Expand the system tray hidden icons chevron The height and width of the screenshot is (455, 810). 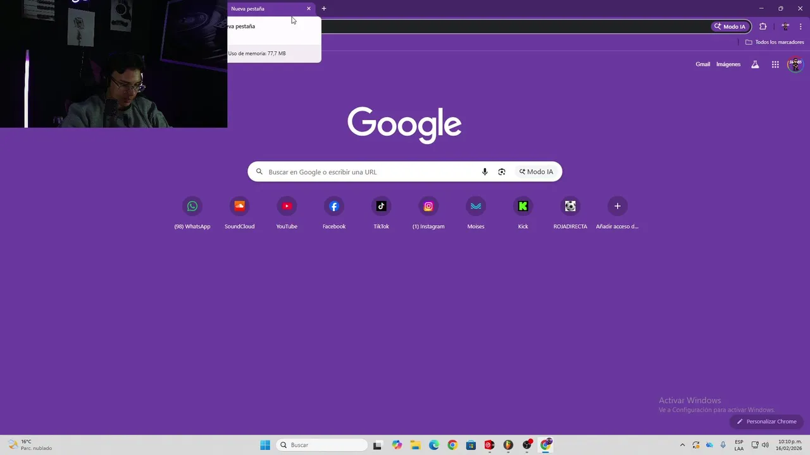click(682, 445)
